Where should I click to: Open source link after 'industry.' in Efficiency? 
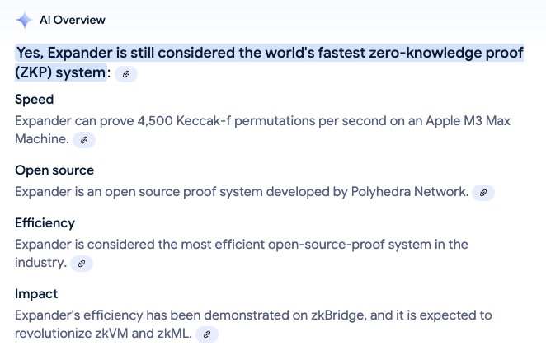tap(82, 264)
